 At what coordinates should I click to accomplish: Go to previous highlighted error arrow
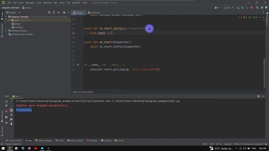click(260, 17)
